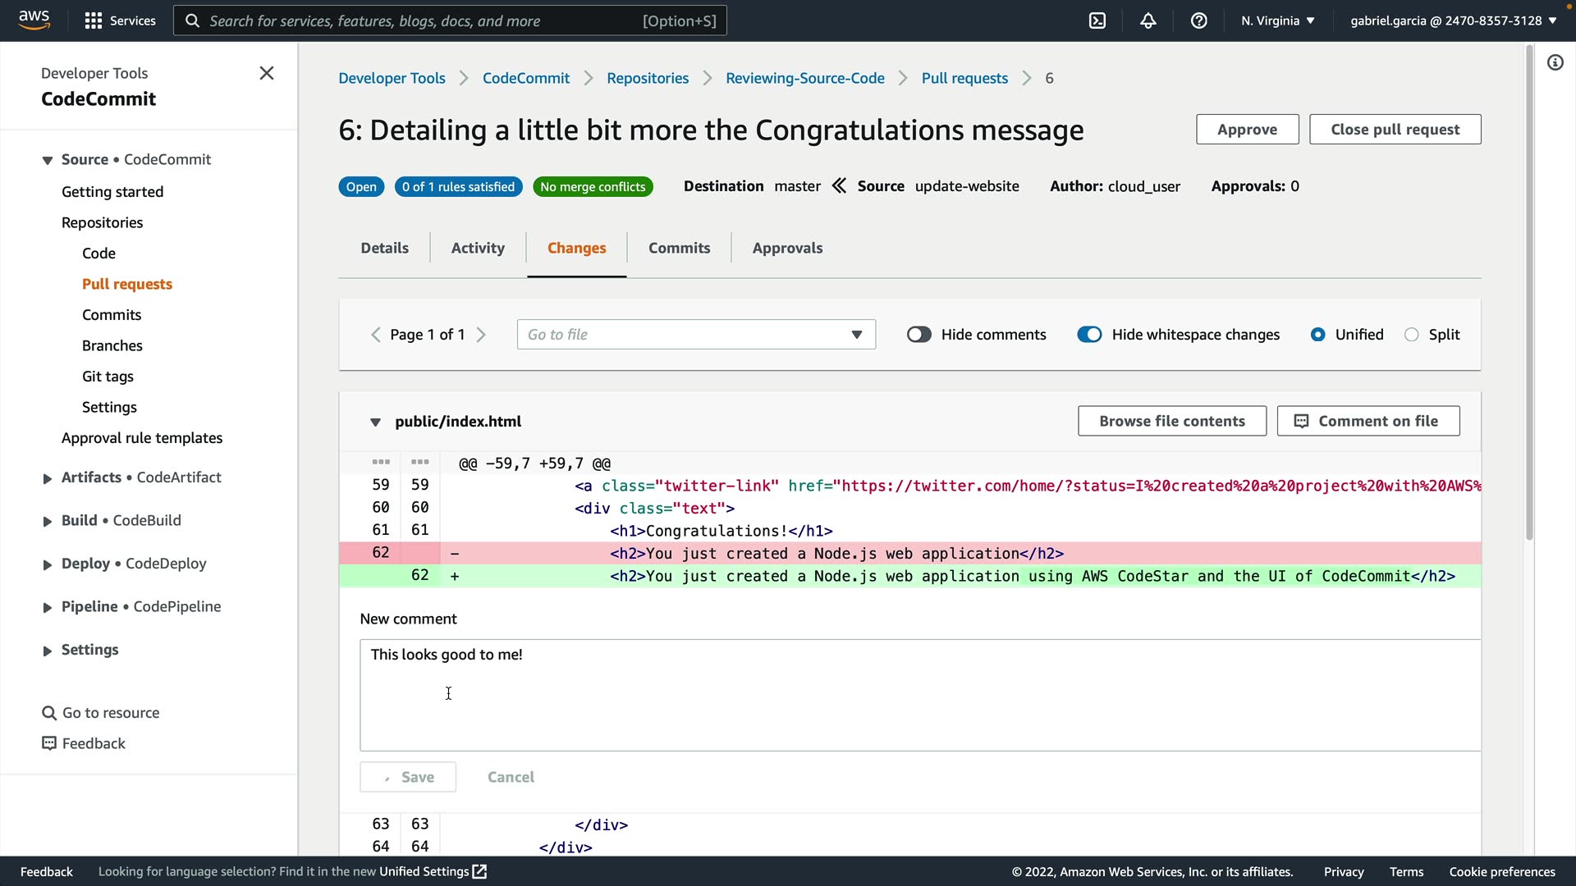
Task: Toggle Hide comments switch
Action: [919, 335]
